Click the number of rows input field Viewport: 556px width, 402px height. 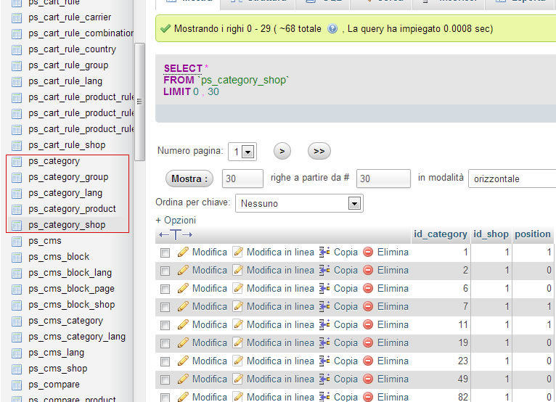click(242, 179)
